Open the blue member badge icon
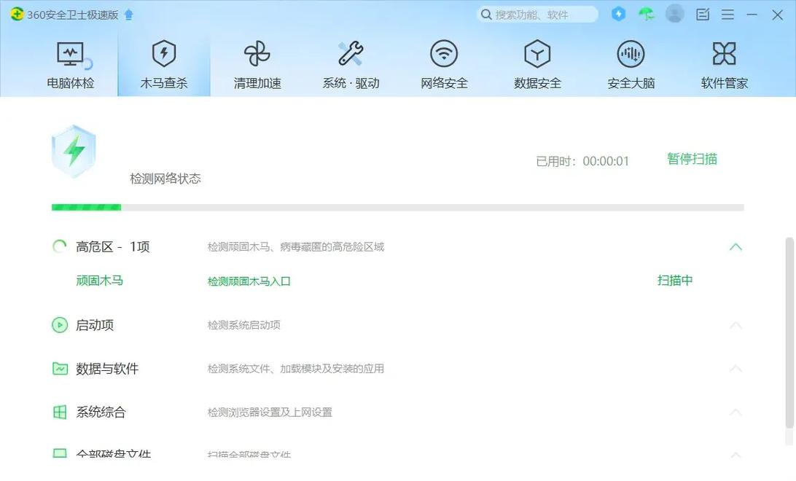Image resolution: width=796 pixels, height=481 pixels. coord(618,14)
